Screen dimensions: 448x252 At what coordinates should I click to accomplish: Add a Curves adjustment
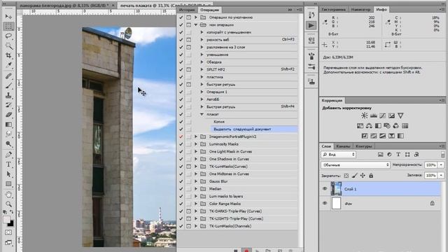[383, 115]
